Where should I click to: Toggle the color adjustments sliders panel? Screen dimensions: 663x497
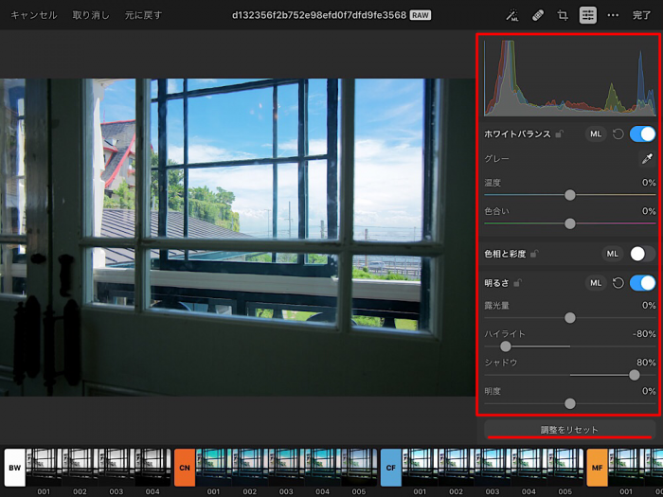tap(588, 15)
